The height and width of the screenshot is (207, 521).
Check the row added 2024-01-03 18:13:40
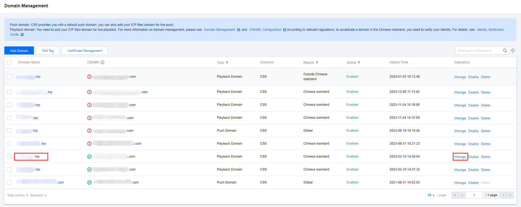9,77
